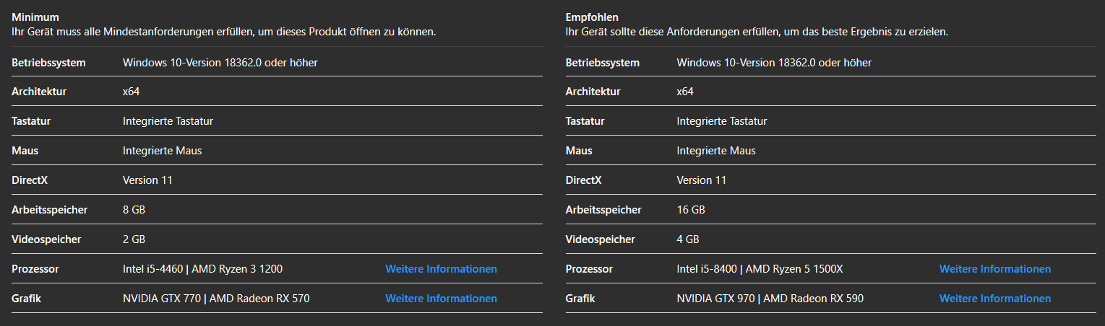This screenshot has height=326, width=1105.
Task: Open Weitere Informationen for recommended Prozessor
Action: coord(994,269)
